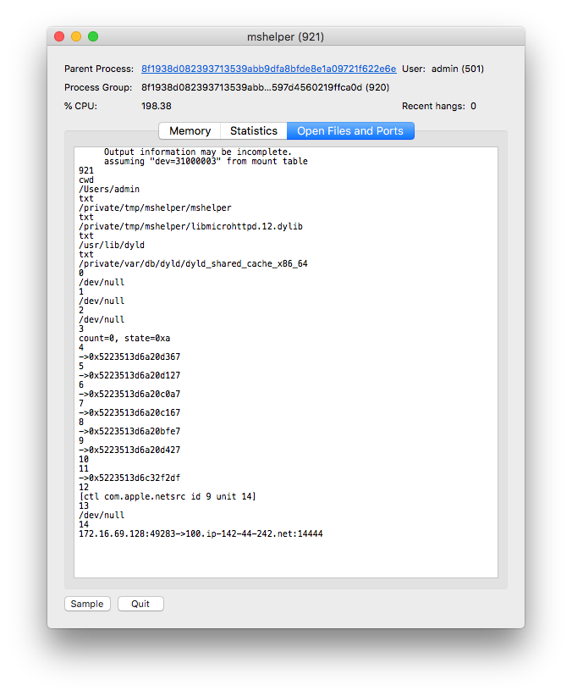Click the line ->0x5223513d6c32f2df
This screenshot has width=572, height=696.
(x=129, y=478)
